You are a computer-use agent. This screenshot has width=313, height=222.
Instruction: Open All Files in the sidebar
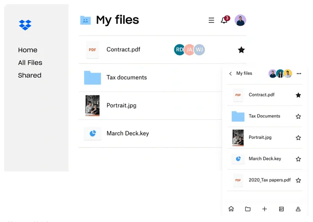pos(30,63)
